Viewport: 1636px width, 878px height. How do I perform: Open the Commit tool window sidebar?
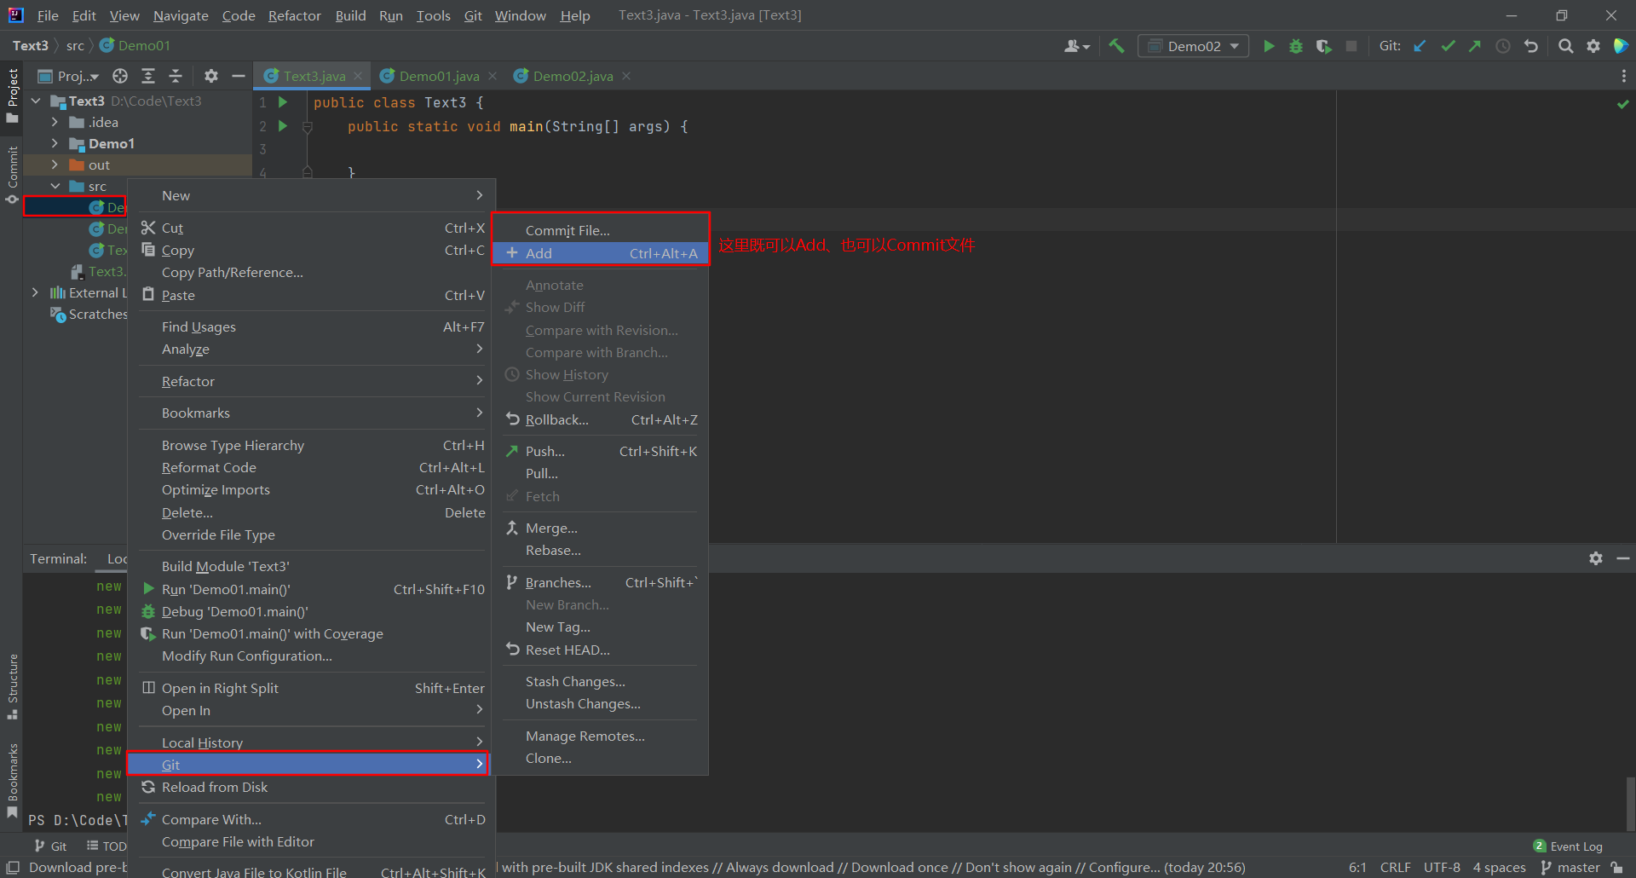12,174
